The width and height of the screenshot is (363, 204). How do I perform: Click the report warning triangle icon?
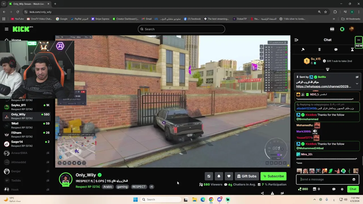[272, 193]
